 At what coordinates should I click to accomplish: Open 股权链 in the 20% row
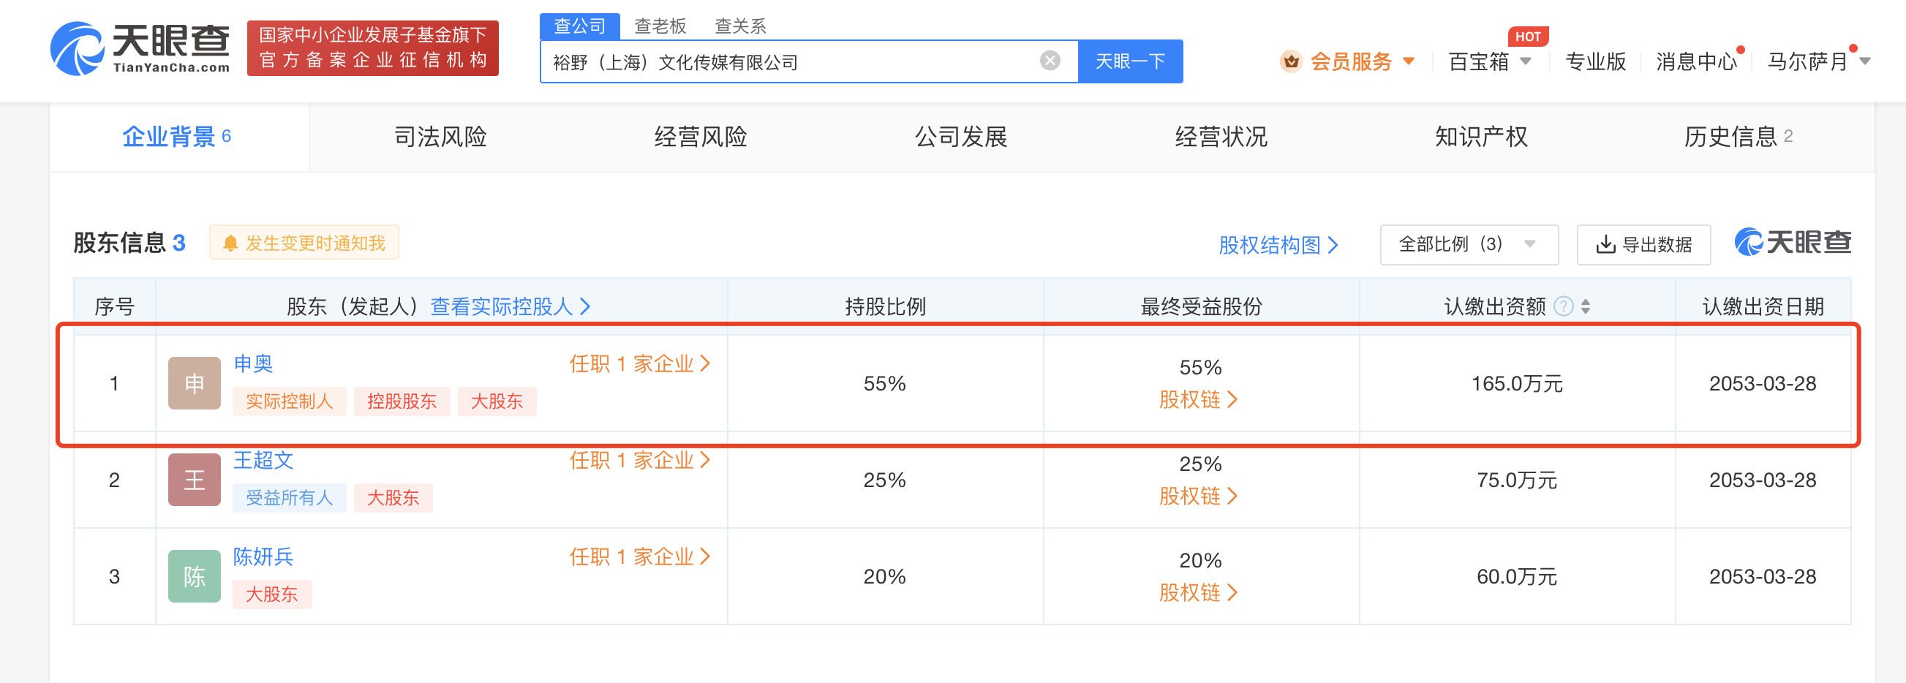tap(1198, 592)
